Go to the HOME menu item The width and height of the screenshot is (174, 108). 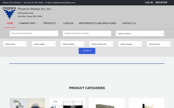click(10, 23)
